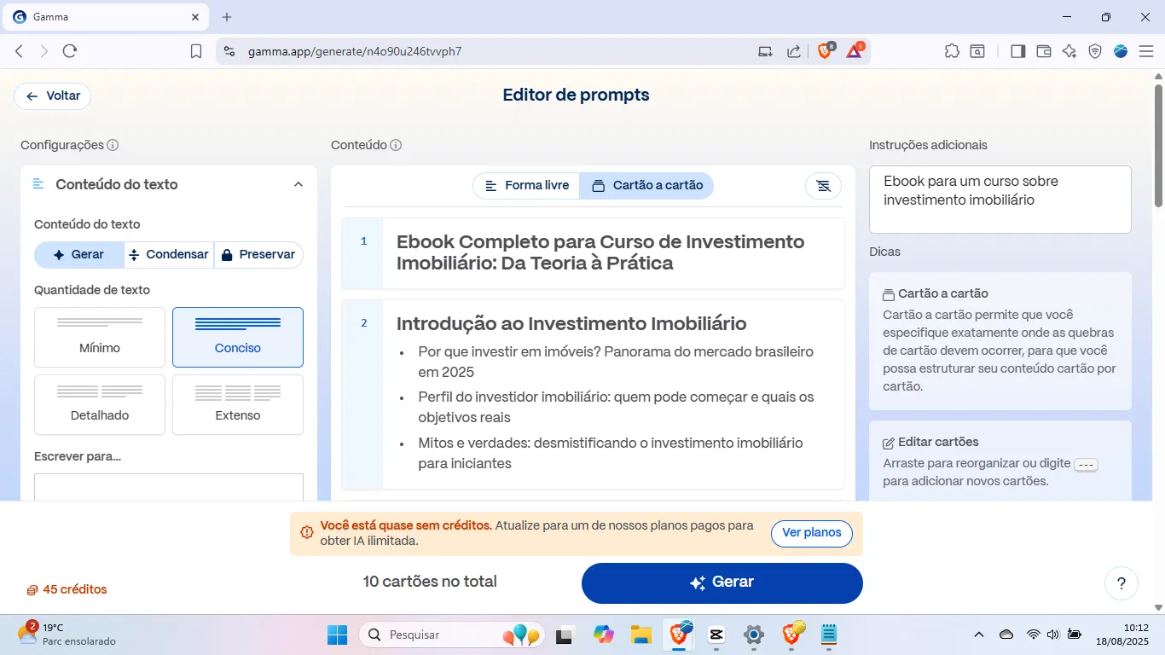Open the info icon next to Configurações

point(113,146)
